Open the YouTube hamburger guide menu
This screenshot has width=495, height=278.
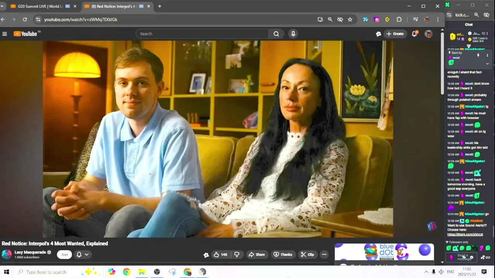pos(5,34)
